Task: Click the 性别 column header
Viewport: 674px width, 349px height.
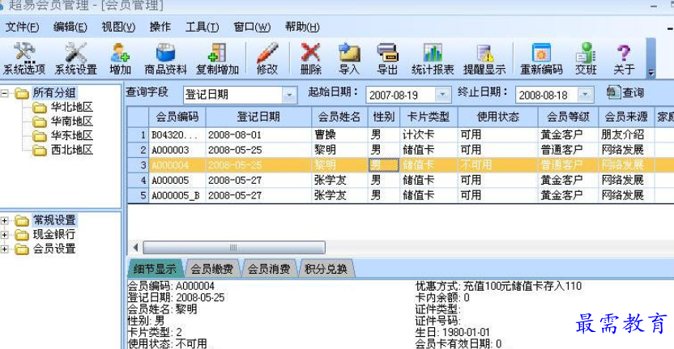Action: [x=384, y=117]
